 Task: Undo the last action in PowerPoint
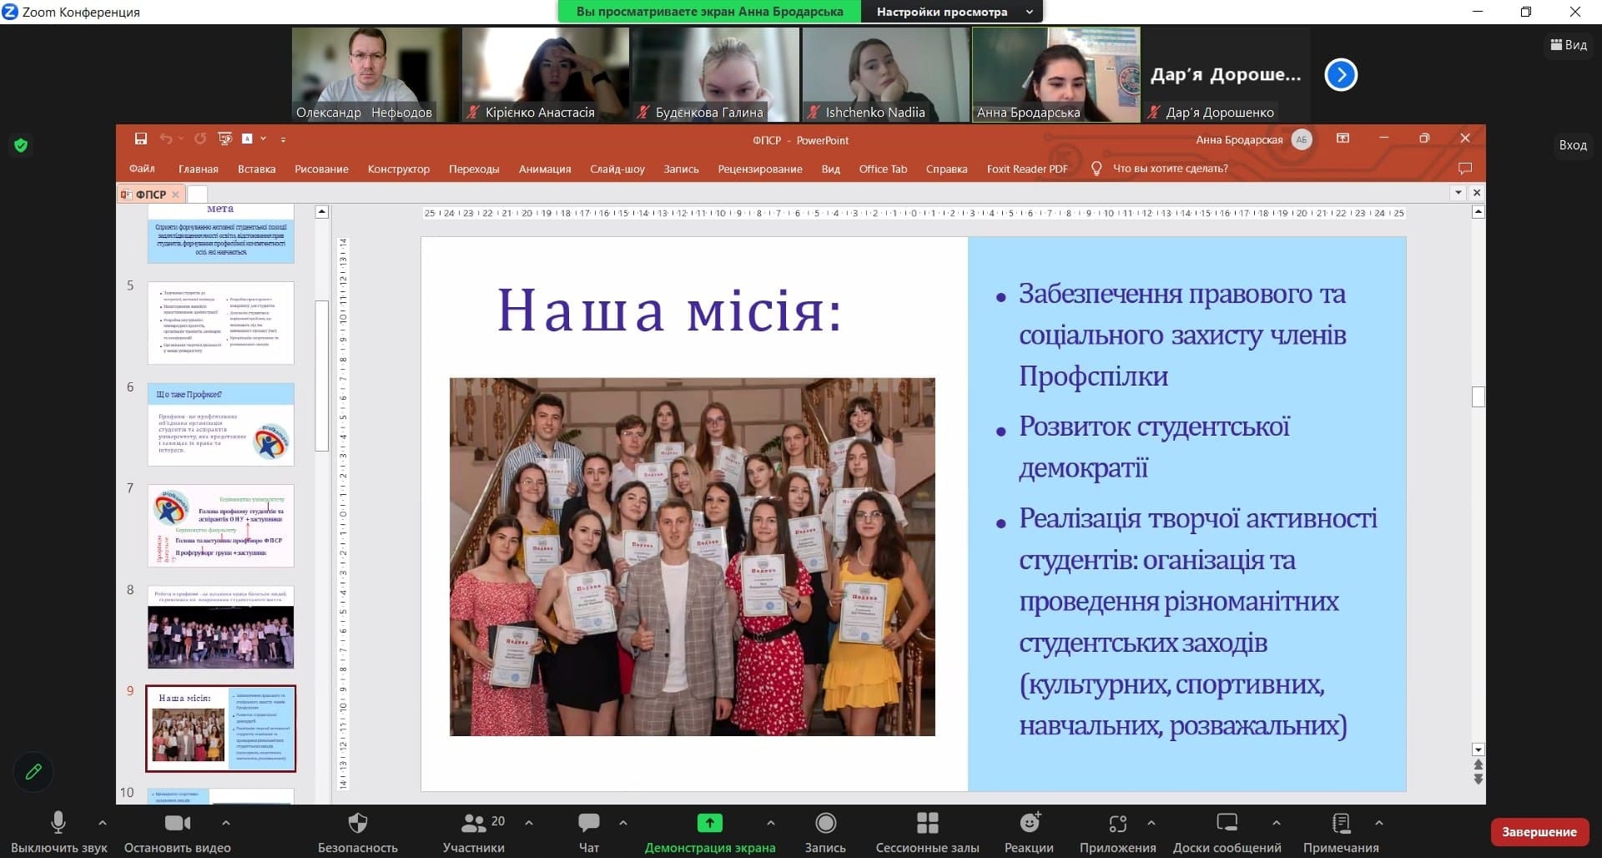[166, 139]
